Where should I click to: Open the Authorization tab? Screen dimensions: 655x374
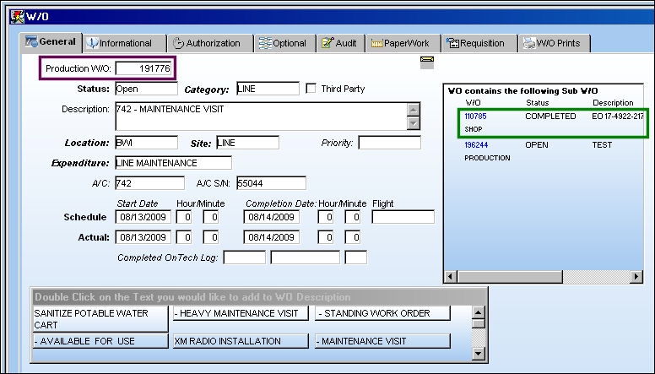coord(210,43)
